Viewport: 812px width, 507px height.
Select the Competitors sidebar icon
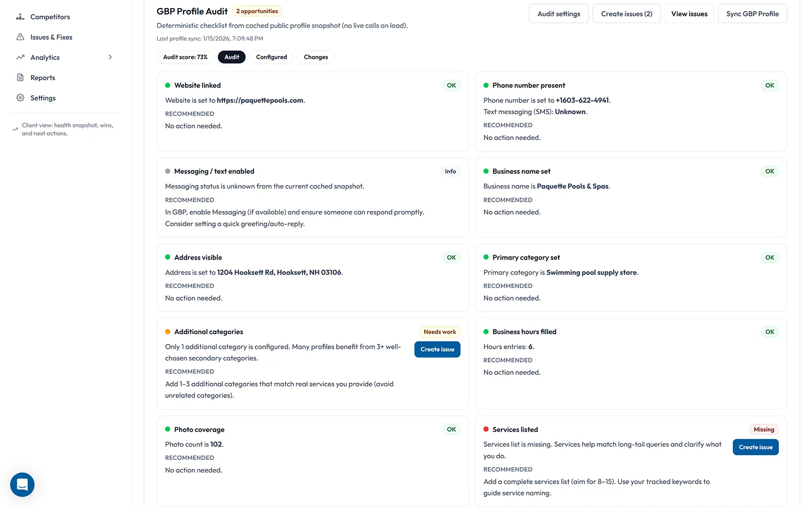coord(20,16)
